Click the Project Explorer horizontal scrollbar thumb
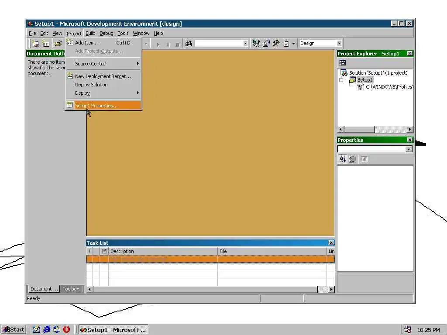The width and height of the screenshot is (447, 335). point(359,129)
